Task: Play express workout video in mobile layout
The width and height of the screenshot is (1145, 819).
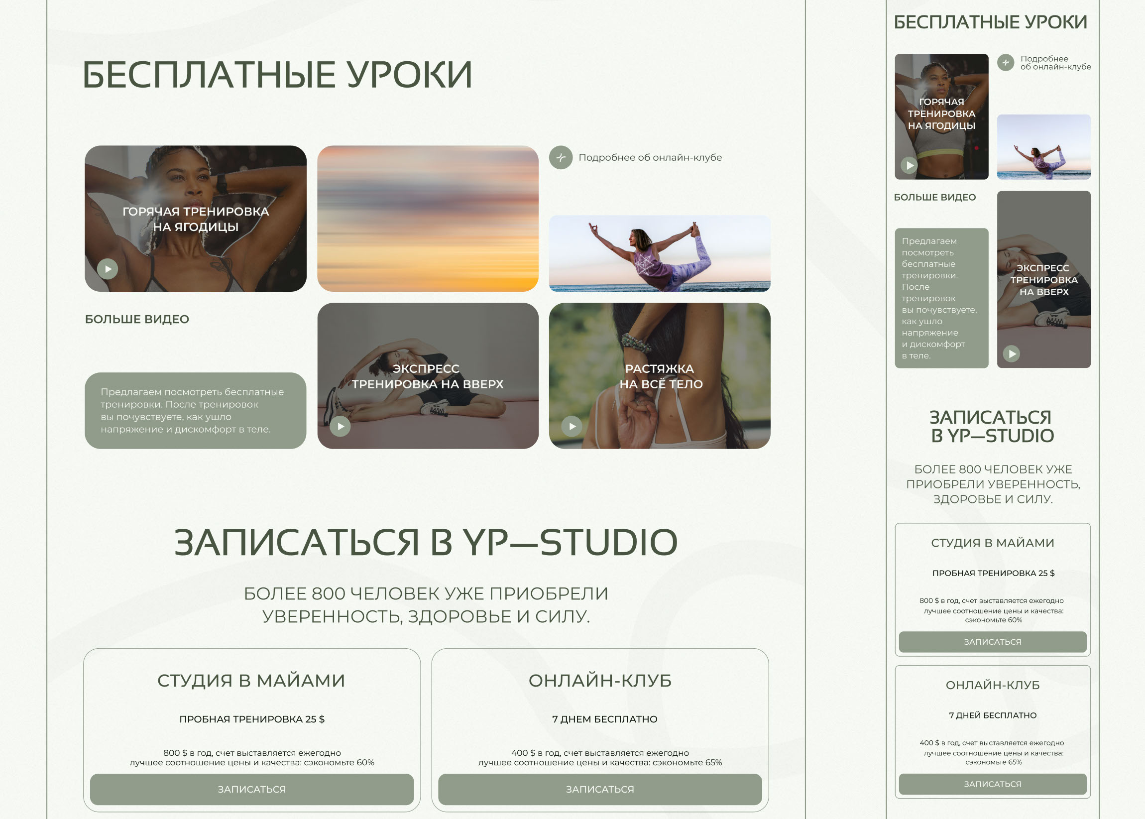Action: (1012, 354)
